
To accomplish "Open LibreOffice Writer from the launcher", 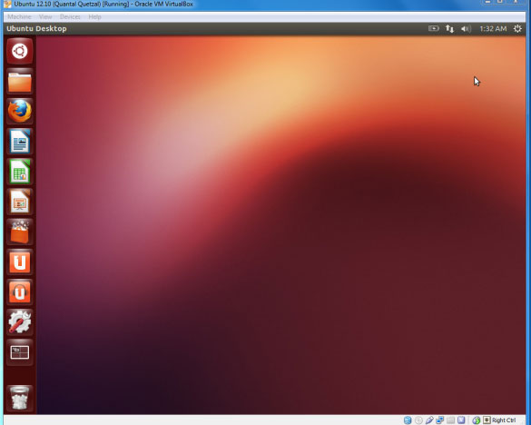I will click(x=20, y=142).
